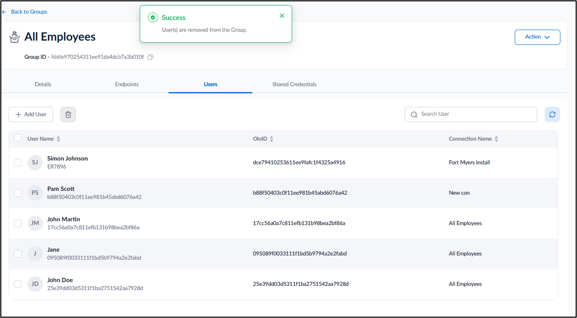
Task: Click the Pam Scott user name
Action: click(x=61, y=189)
